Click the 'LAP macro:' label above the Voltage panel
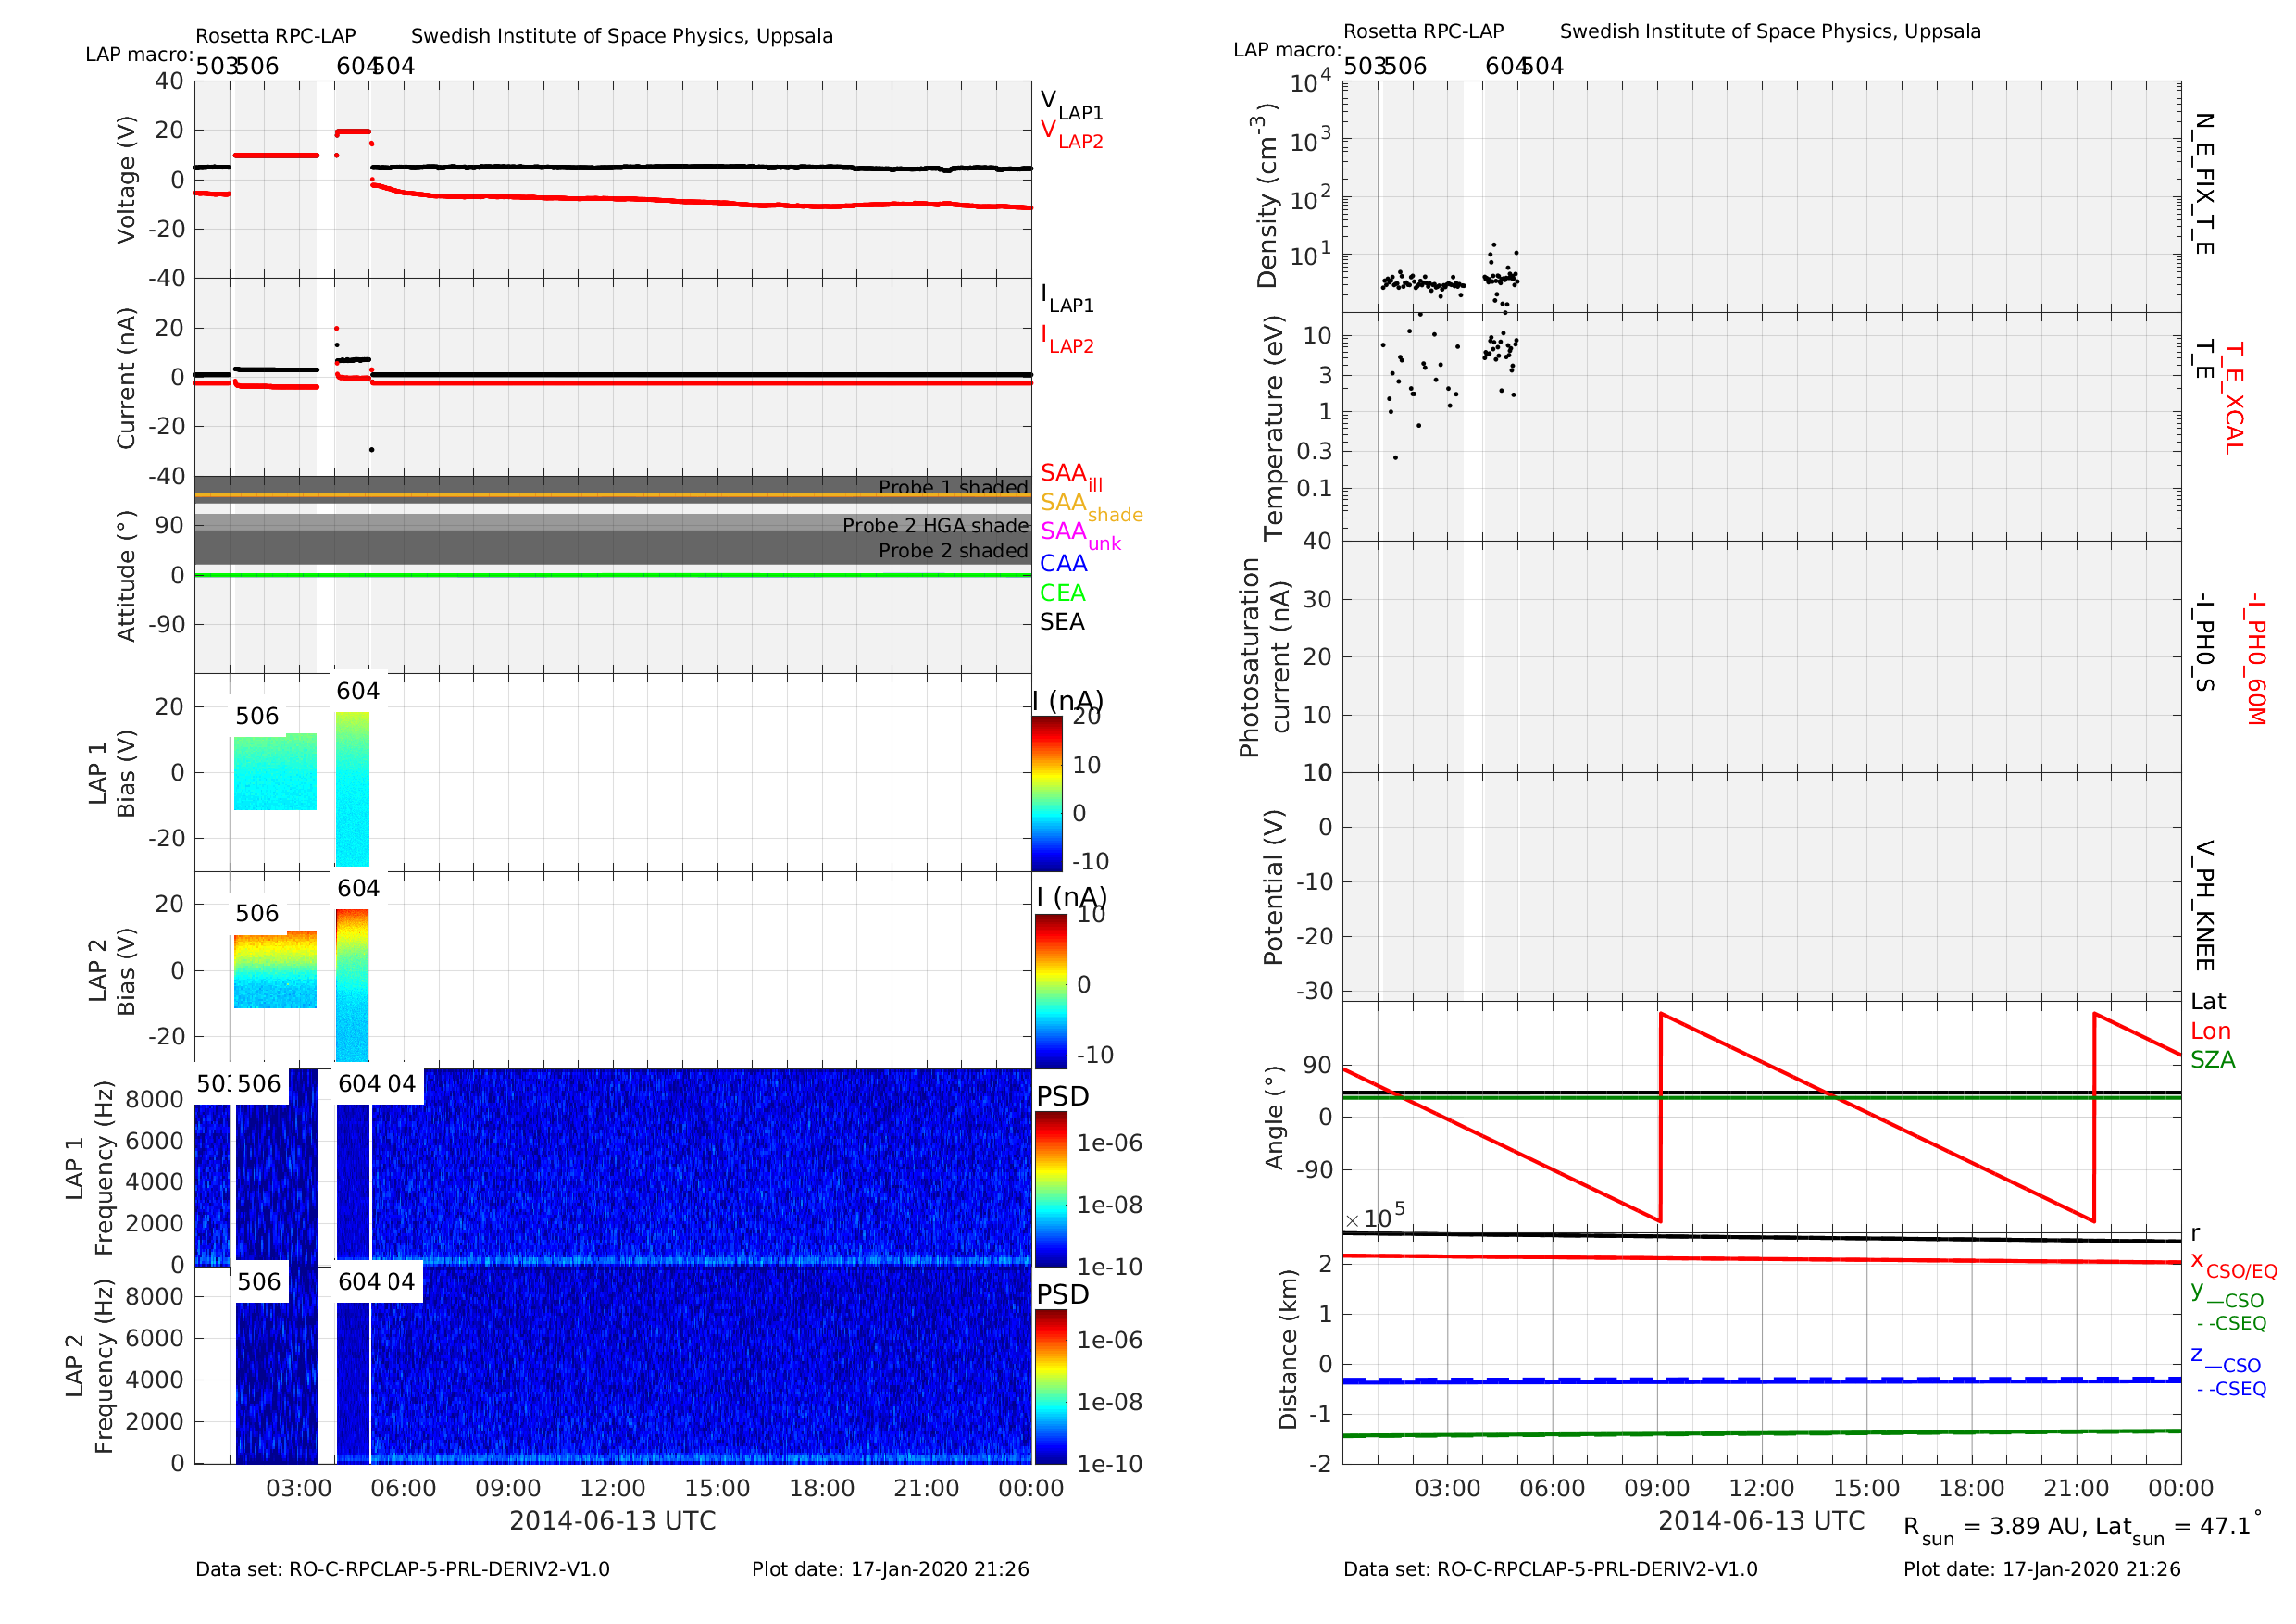Image resolution: width=2296 pixels, height=1624 pixels. click(139, 54)
